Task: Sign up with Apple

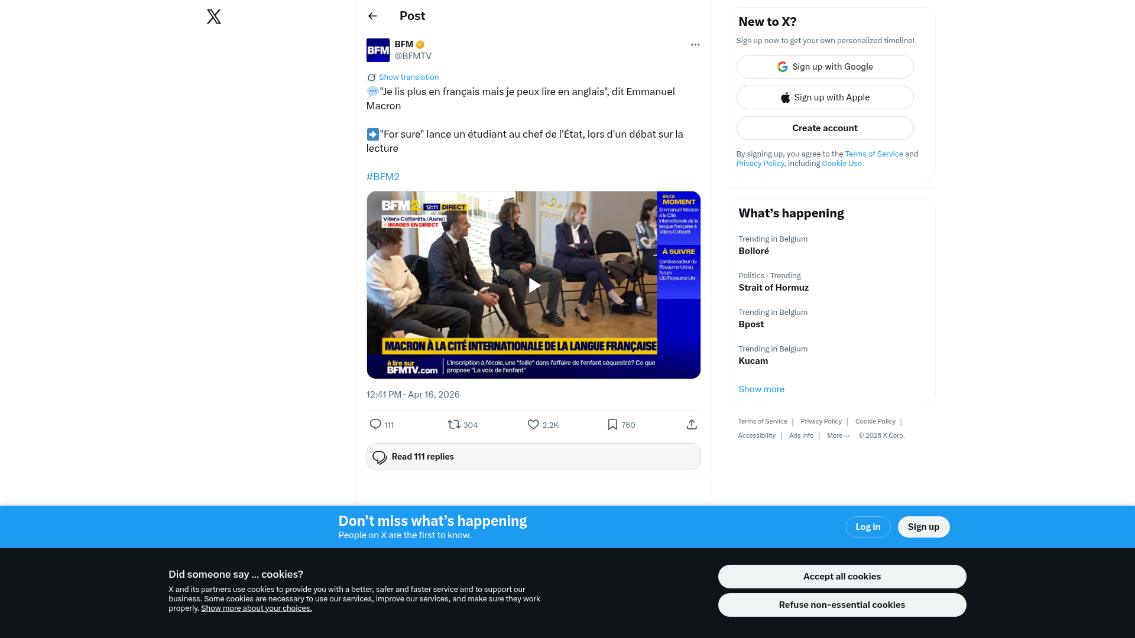Action: click(x=825, y=97)
